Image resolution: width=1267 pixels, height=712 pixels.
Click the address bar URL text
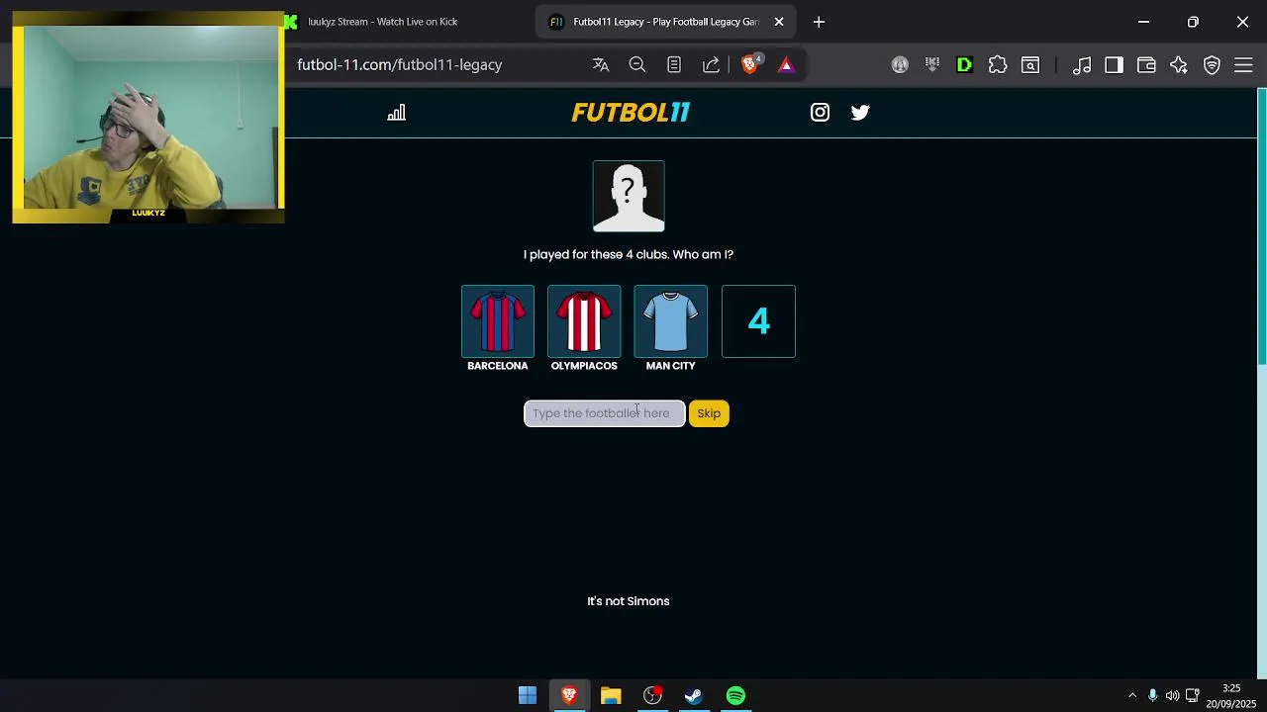coord(400,65)
